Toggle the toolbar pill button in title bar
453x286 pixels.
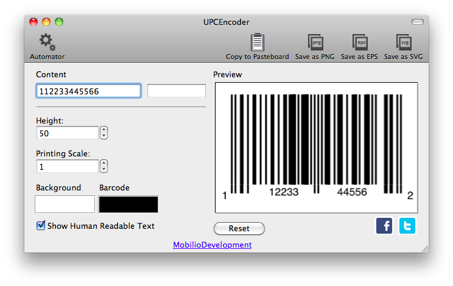coord(418,22)
